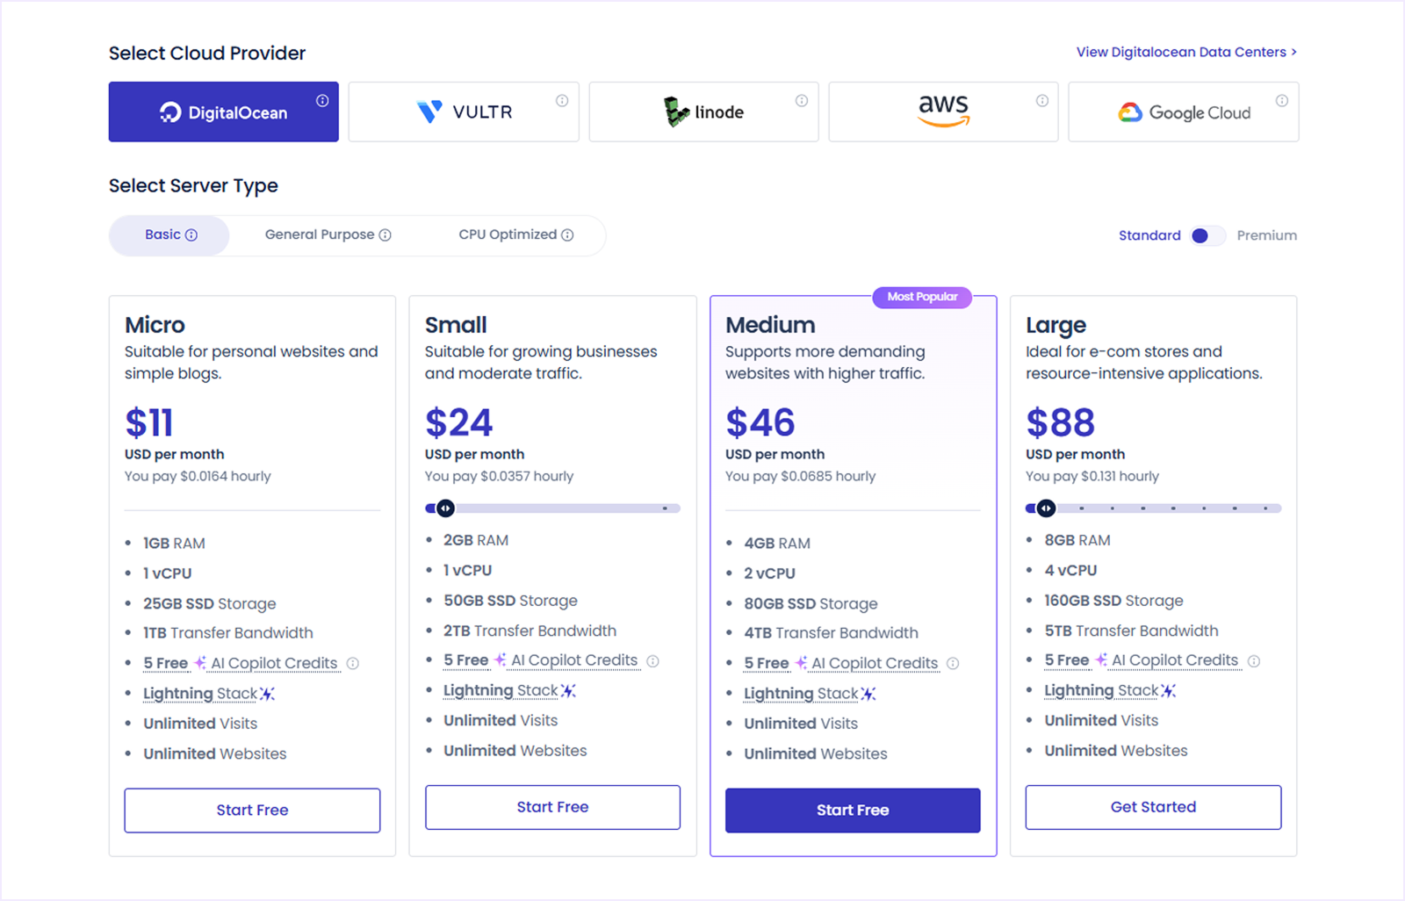Click the info icon next to General Purpose
The height and width of the screenshot is (901, 1405).
tap(385, 234)
